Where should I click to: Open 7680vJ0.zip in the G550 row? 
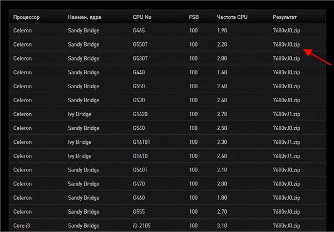(x=286, y=86)
